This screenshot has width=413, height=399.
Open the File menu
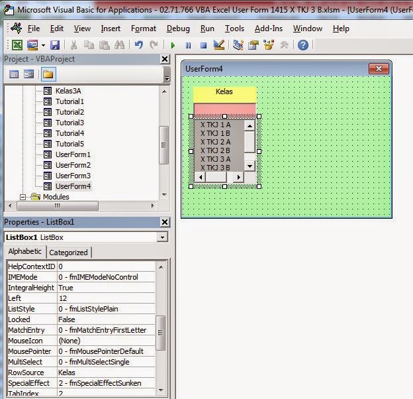(x=34, y=28)
